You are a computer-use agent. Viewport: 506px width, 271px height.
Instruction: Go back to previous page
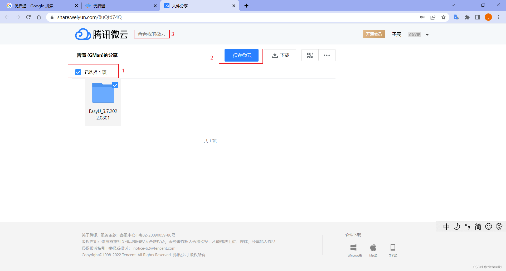pos(7,17)
